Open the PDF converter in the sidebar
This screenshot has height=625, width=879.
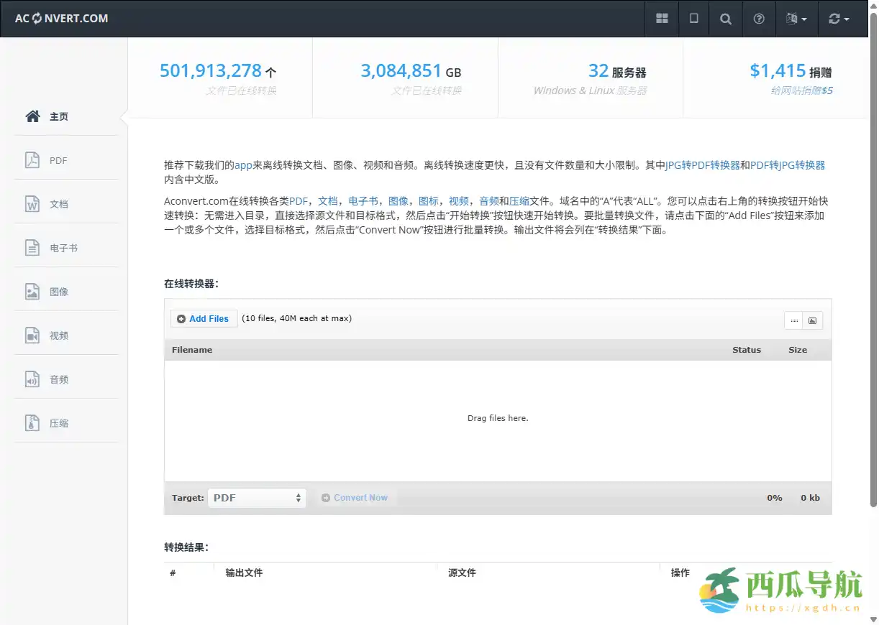pyautogui.click(x=57, y=159)
